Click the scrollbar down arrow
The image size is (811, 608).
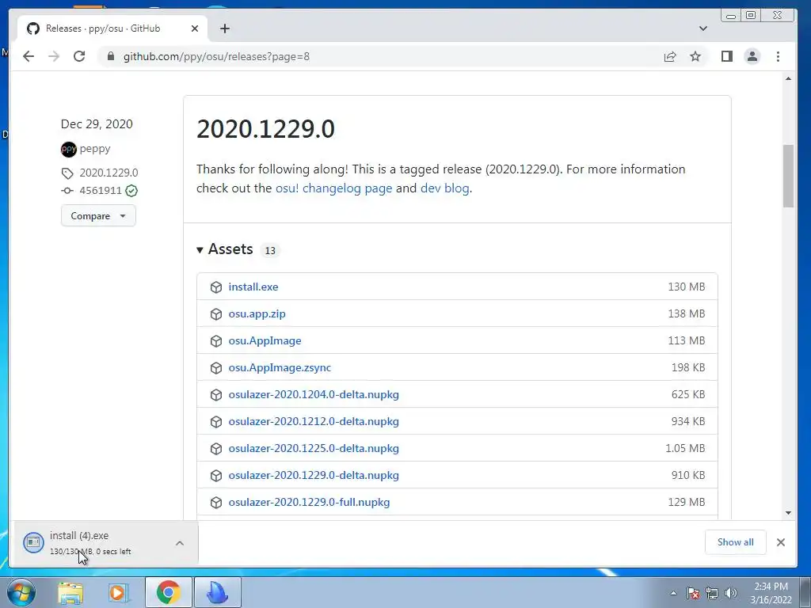tap(788, 513)
